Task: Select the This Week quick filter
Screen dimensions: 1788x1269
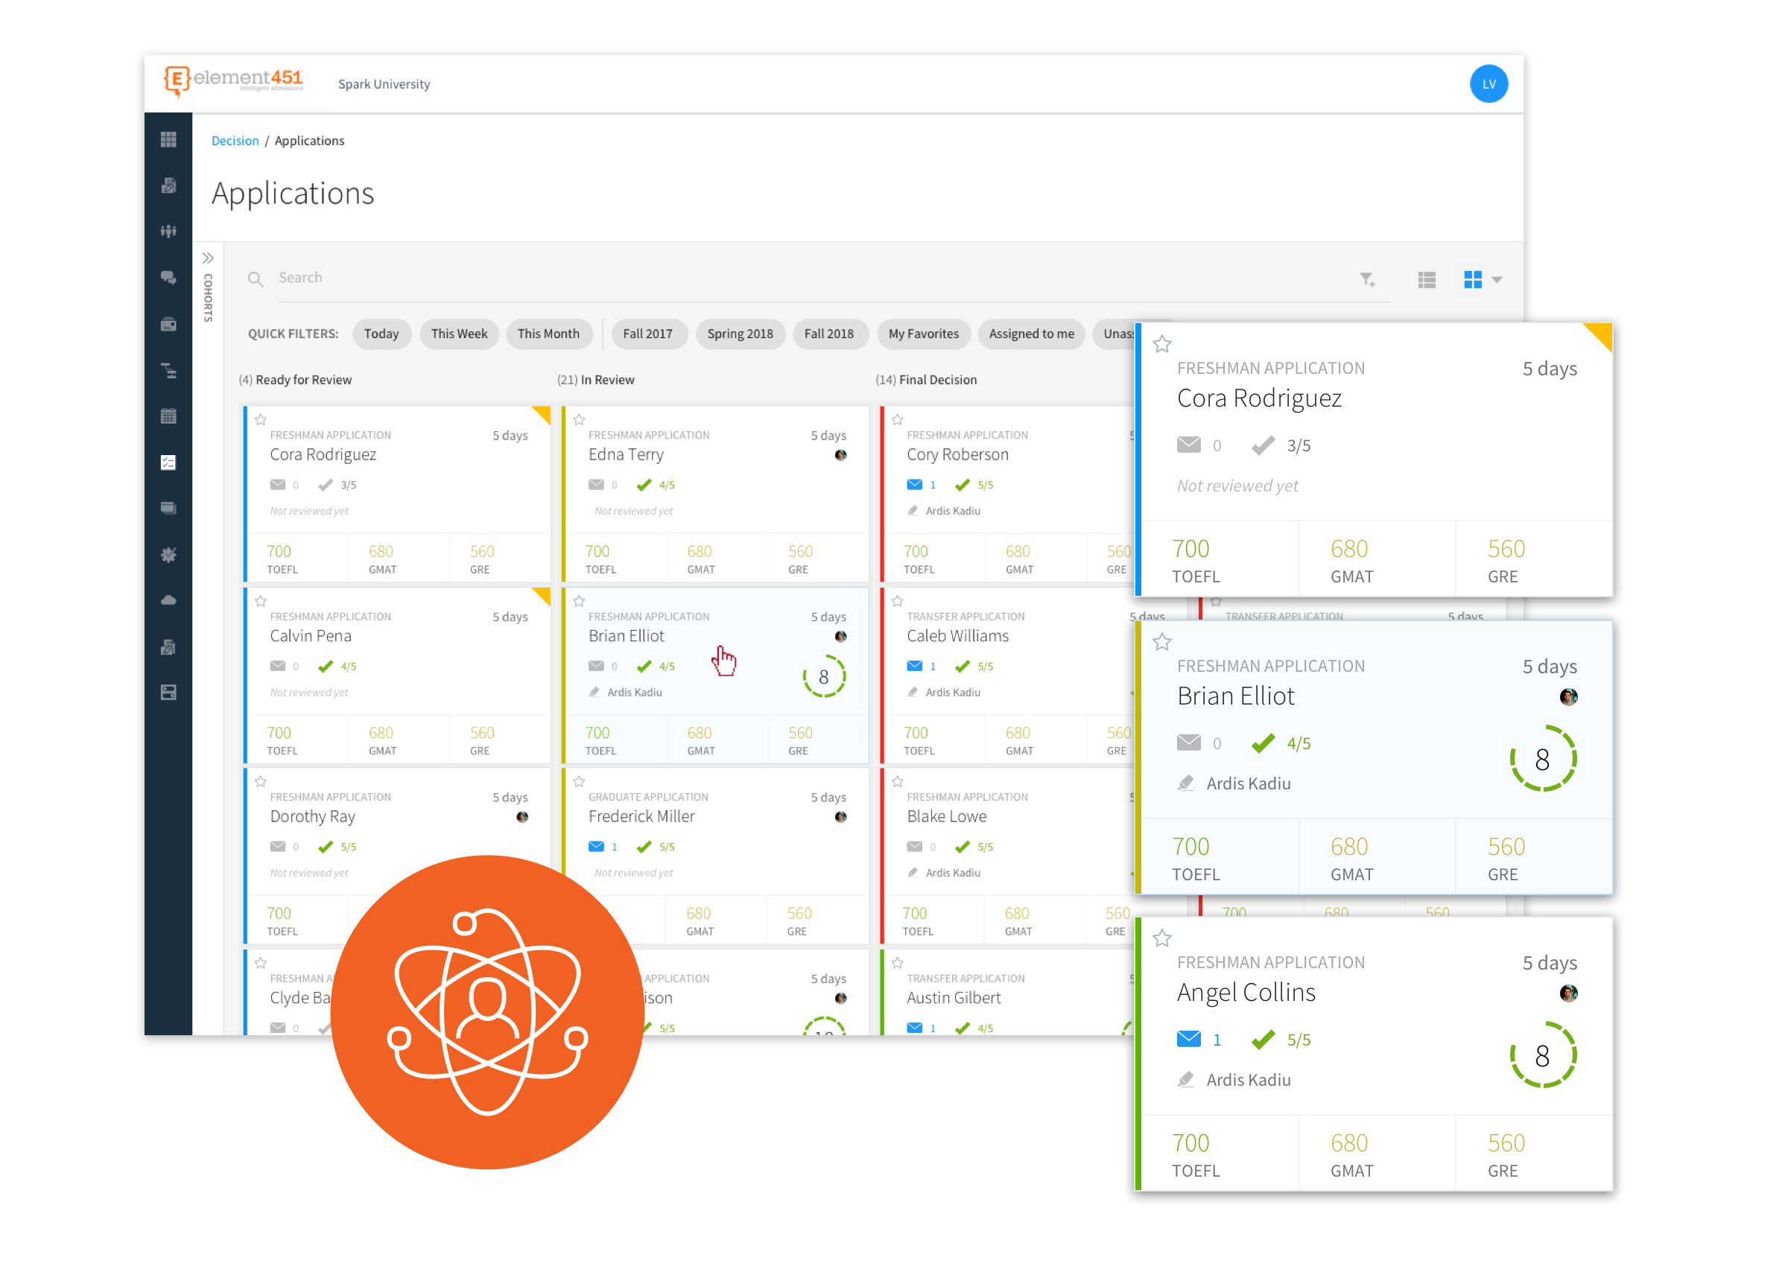Action: [459, 334]
